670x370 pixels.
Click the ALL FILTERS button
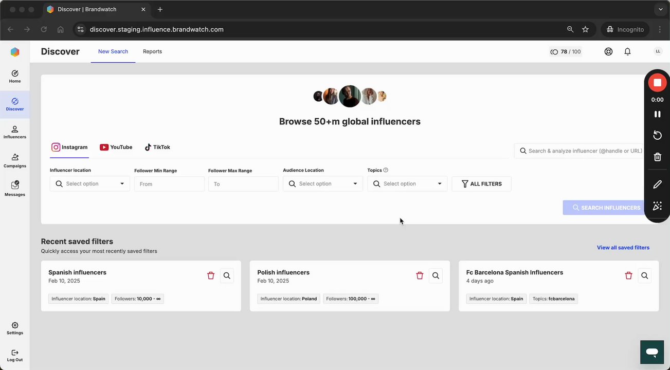[481, 183]
